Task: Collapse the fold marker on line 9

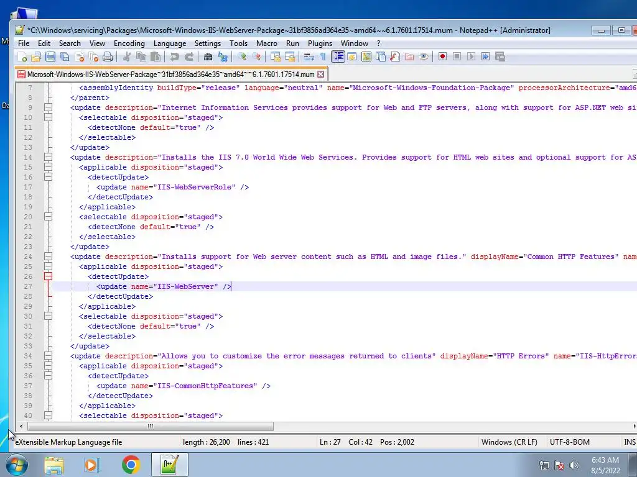Action: (x=48, y=107)
